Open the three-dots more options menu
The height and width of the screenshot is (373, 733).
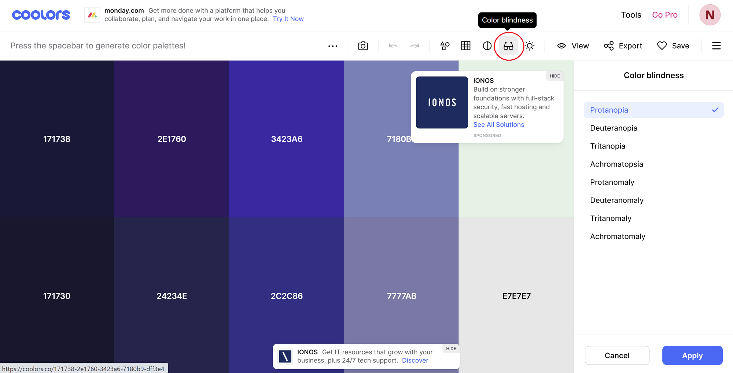point(333,46)
